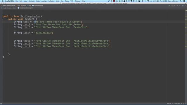The width and height of the screenshot is (187, 105).
Task: Open the IntelliJ IDEA application menu
Action: pyautogui.click(x=9, y=1)
